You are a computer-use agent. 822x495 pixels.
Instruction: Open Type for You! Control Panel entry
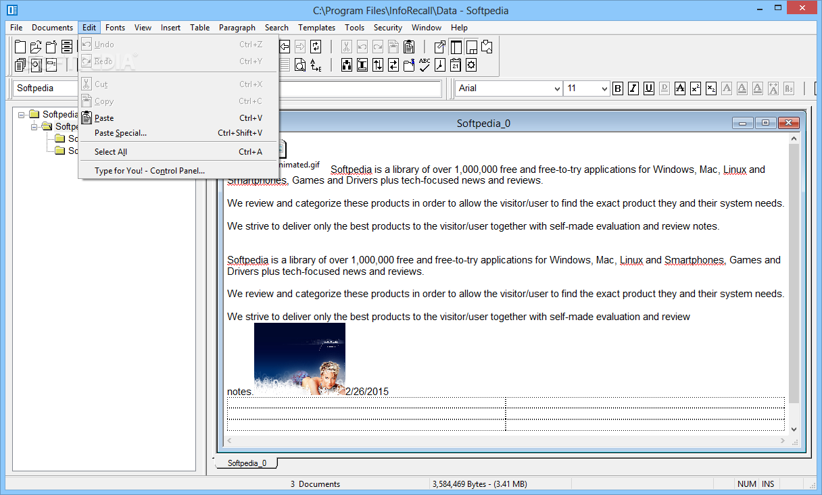[178, 171]
